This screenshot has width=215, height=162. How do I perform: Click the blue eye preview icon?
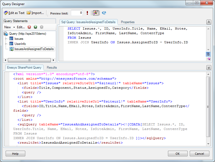104,13
